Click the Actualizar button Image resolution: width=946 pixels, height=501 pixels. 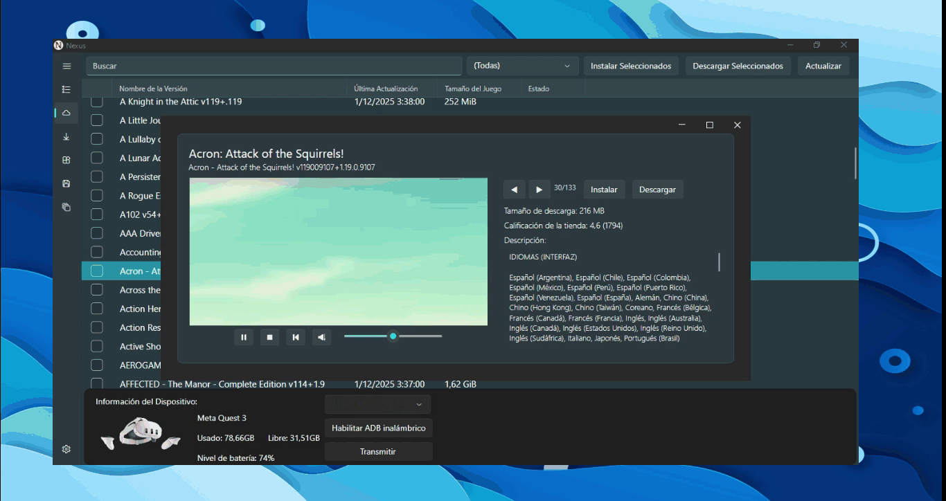823,66
